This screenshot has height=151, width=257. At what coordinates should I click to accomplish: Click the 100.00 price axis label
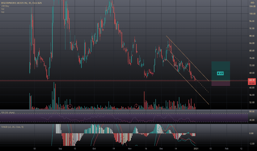(252, 14)
